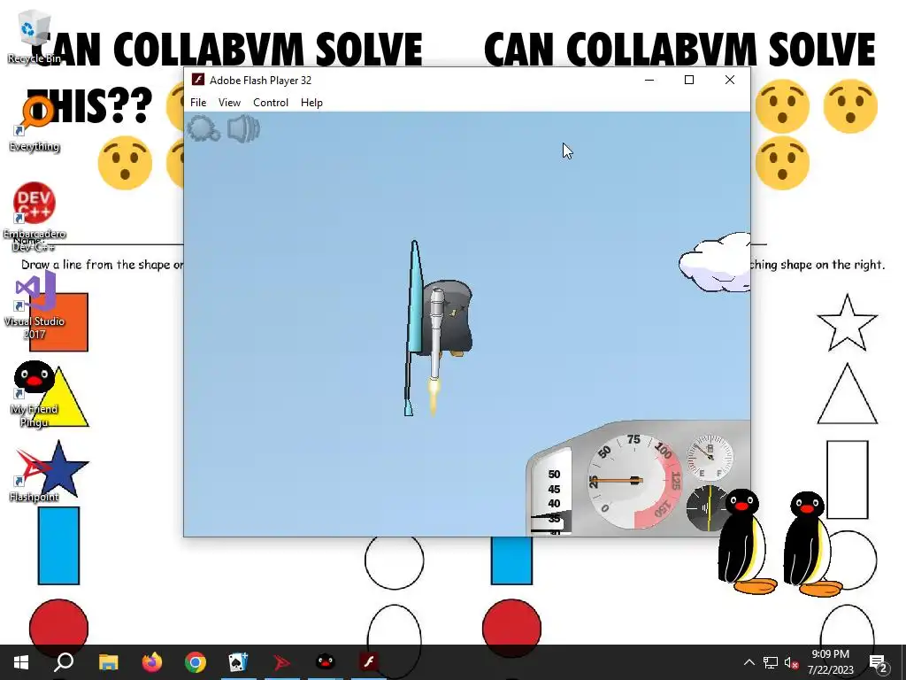Click the game's gear settings icon
The width and height of the screenshot is (906, 680).
203,128
